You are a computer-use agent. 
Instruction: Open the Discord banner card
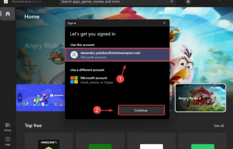pyautogui.click(x=41, y=98)
